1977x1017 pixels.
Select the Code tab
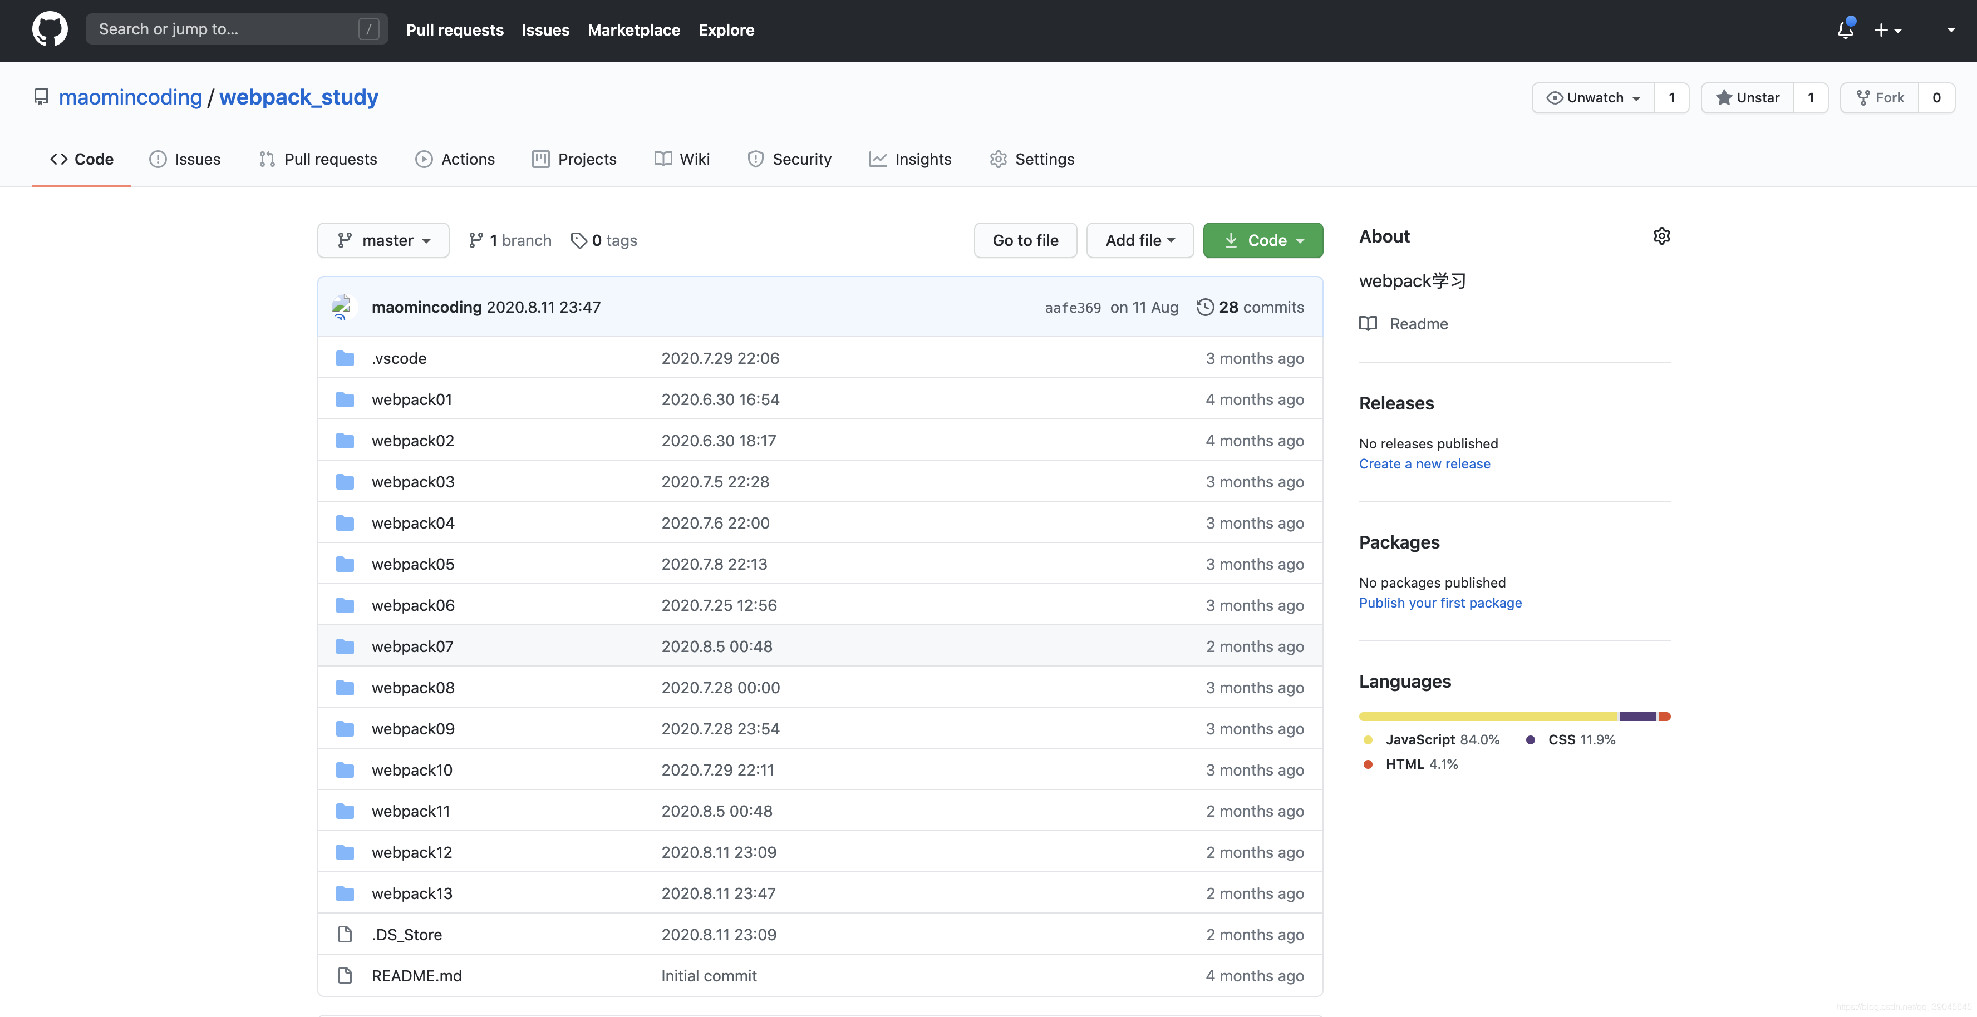(x=81, y=159)
